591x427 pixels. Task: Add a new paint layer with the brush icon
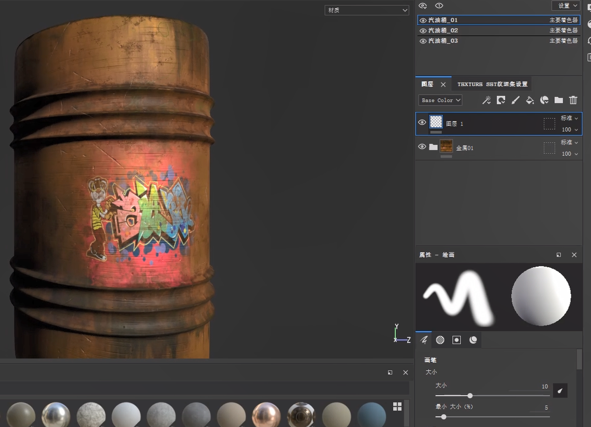pyautogui.click(x=515, y=100)
